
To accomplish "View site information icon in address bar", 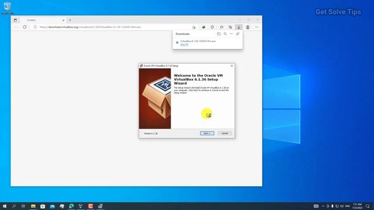I will point(35,27).
